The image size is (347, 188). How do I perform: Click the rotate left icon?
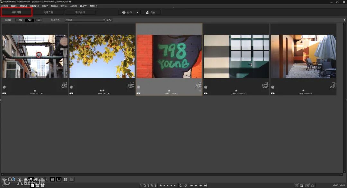tap(181, 185)
